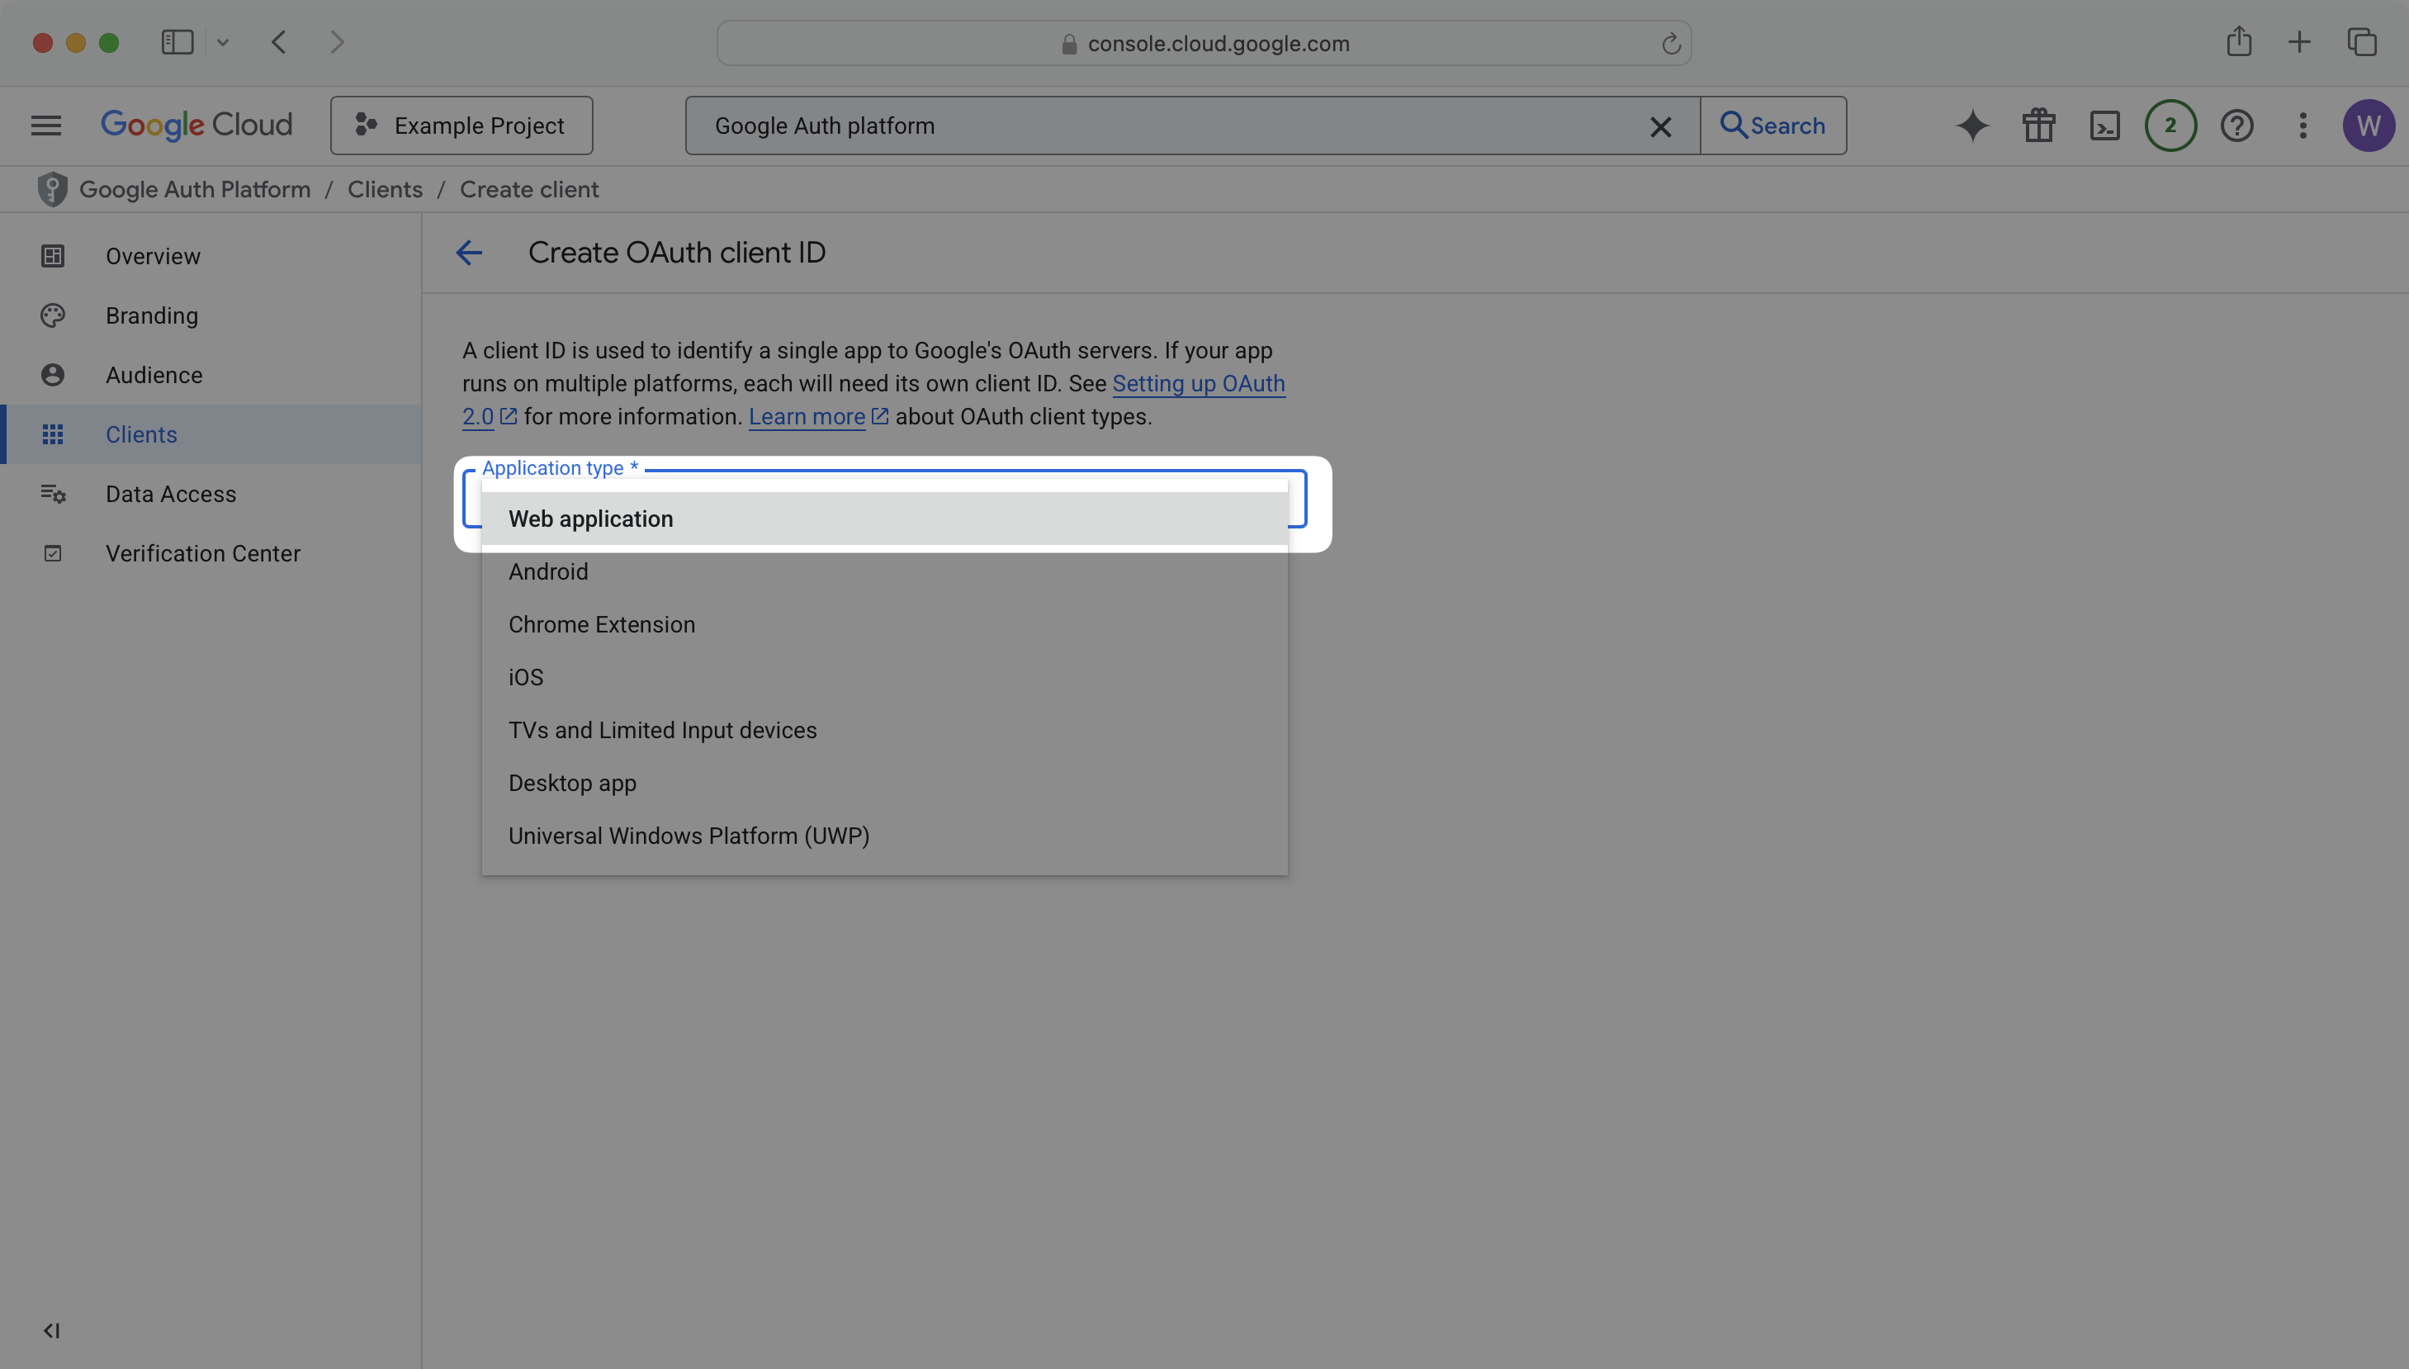Viewport: 2409px width, 1369px height.
Task: Open the gift promotions icon
Action: (2037, 125)
